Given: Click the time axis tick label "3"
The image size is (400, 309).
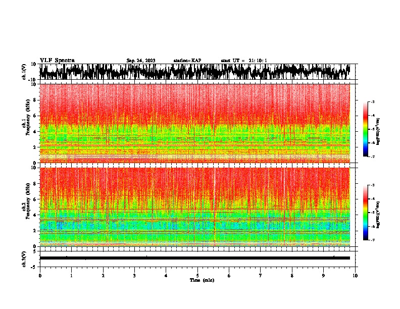Looking at the screenshot, I should (x=134, y=276).
